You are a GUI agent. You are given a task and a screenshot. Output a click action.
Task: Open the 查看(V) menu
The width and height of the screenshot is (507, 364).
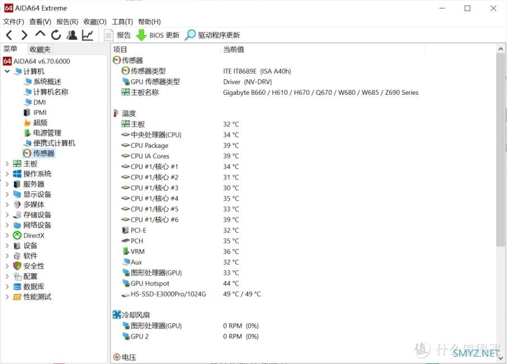click(x=40, y=22)
